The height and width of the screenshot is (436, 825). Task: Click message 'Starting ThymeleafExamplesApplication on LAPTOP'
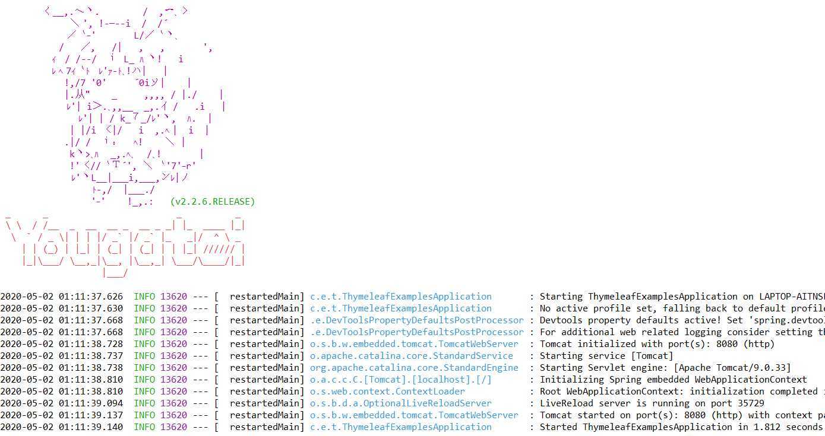click(682, 297)
